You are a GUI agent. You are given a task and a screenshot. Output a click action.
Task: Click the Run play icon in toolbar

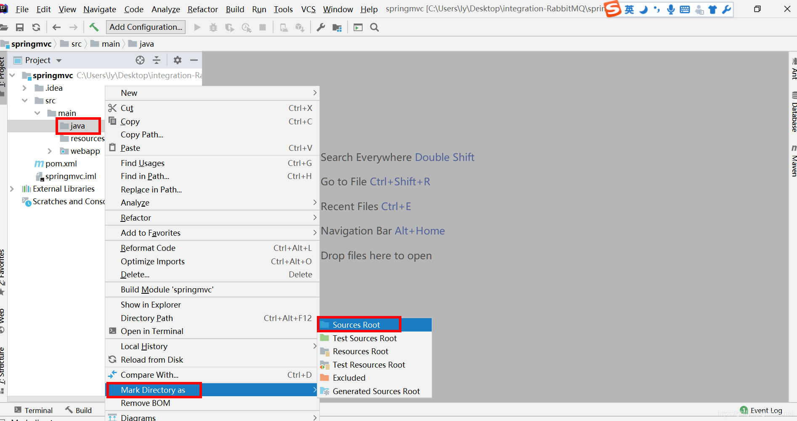point(197,27)
